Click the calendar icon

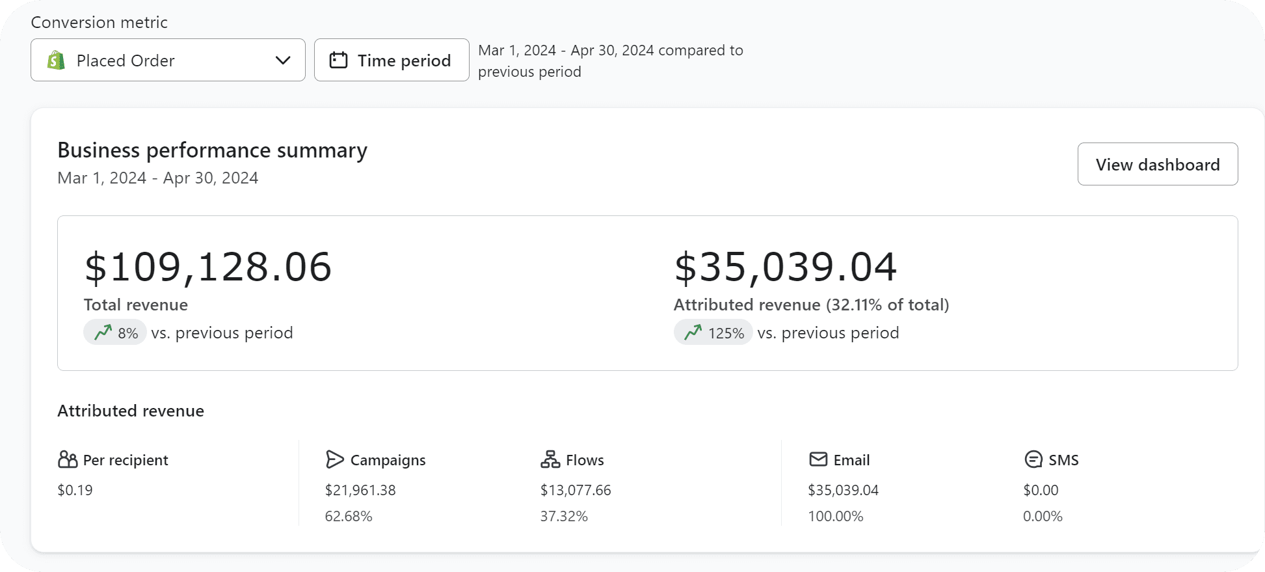(338, 61)
